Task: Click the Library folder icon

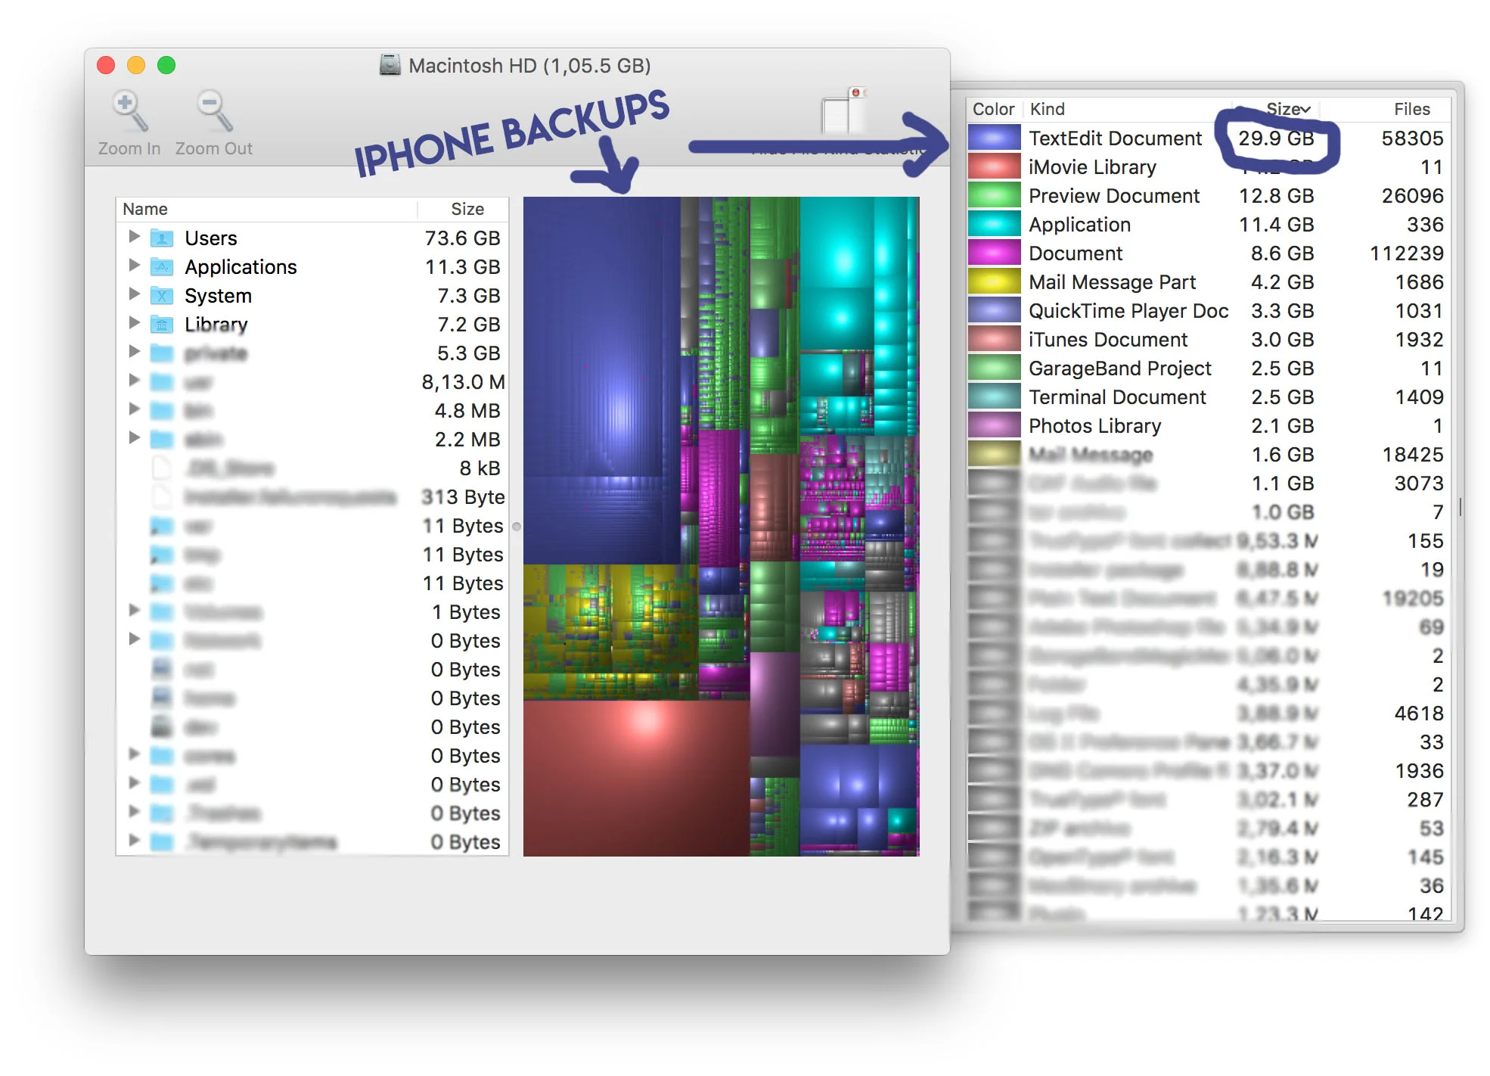Action: pos(162,325)
